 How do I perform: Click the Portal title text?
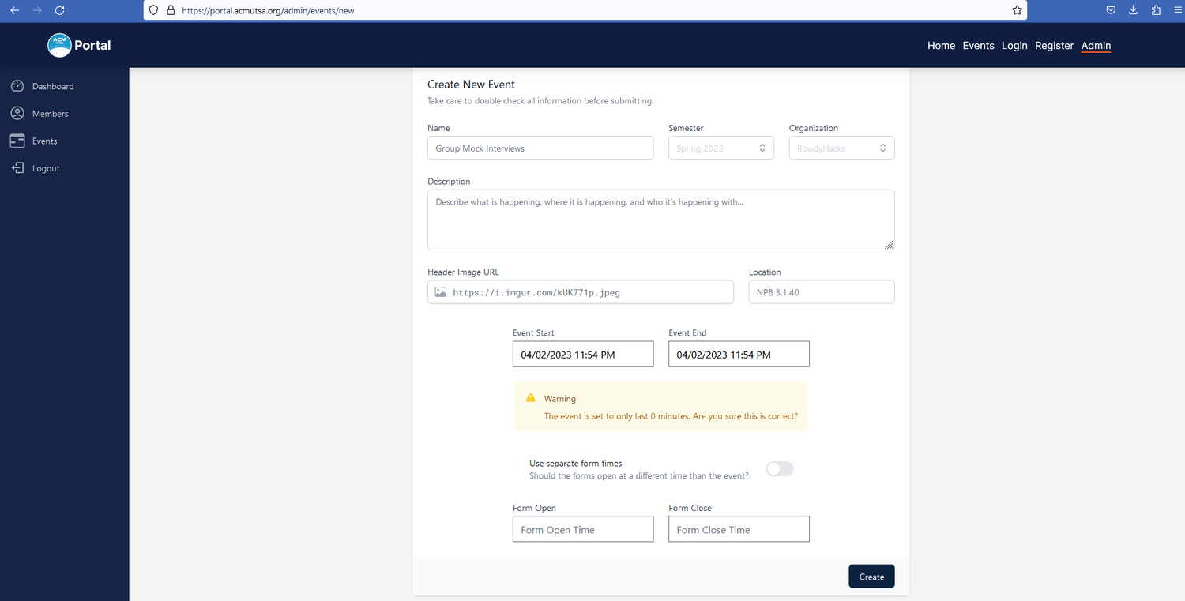(92, 45)
